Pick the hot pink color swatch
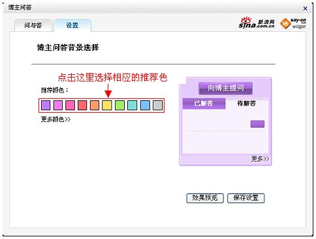The height and width of the screenshot is (239, 316). tap(71, 105)
